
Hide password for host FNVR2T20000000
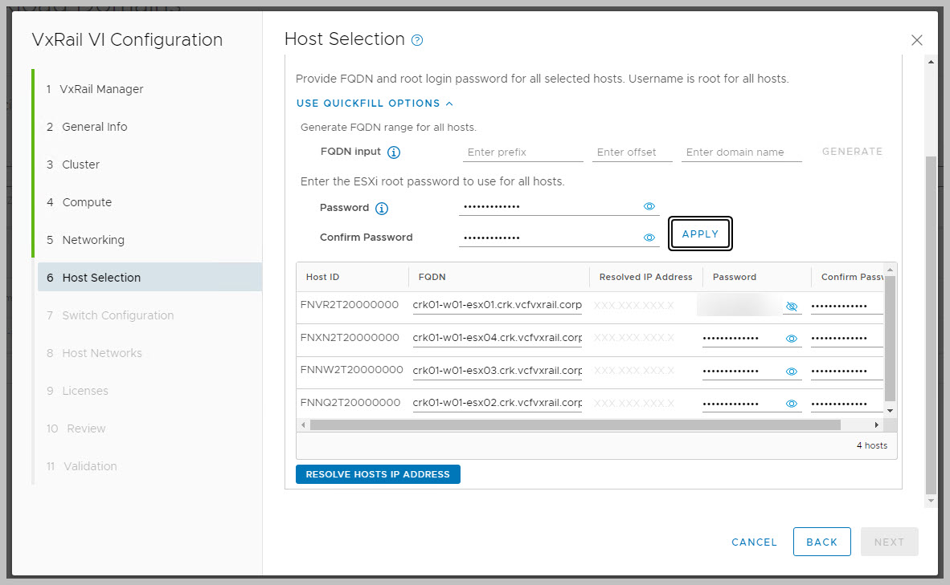[792, 307]
